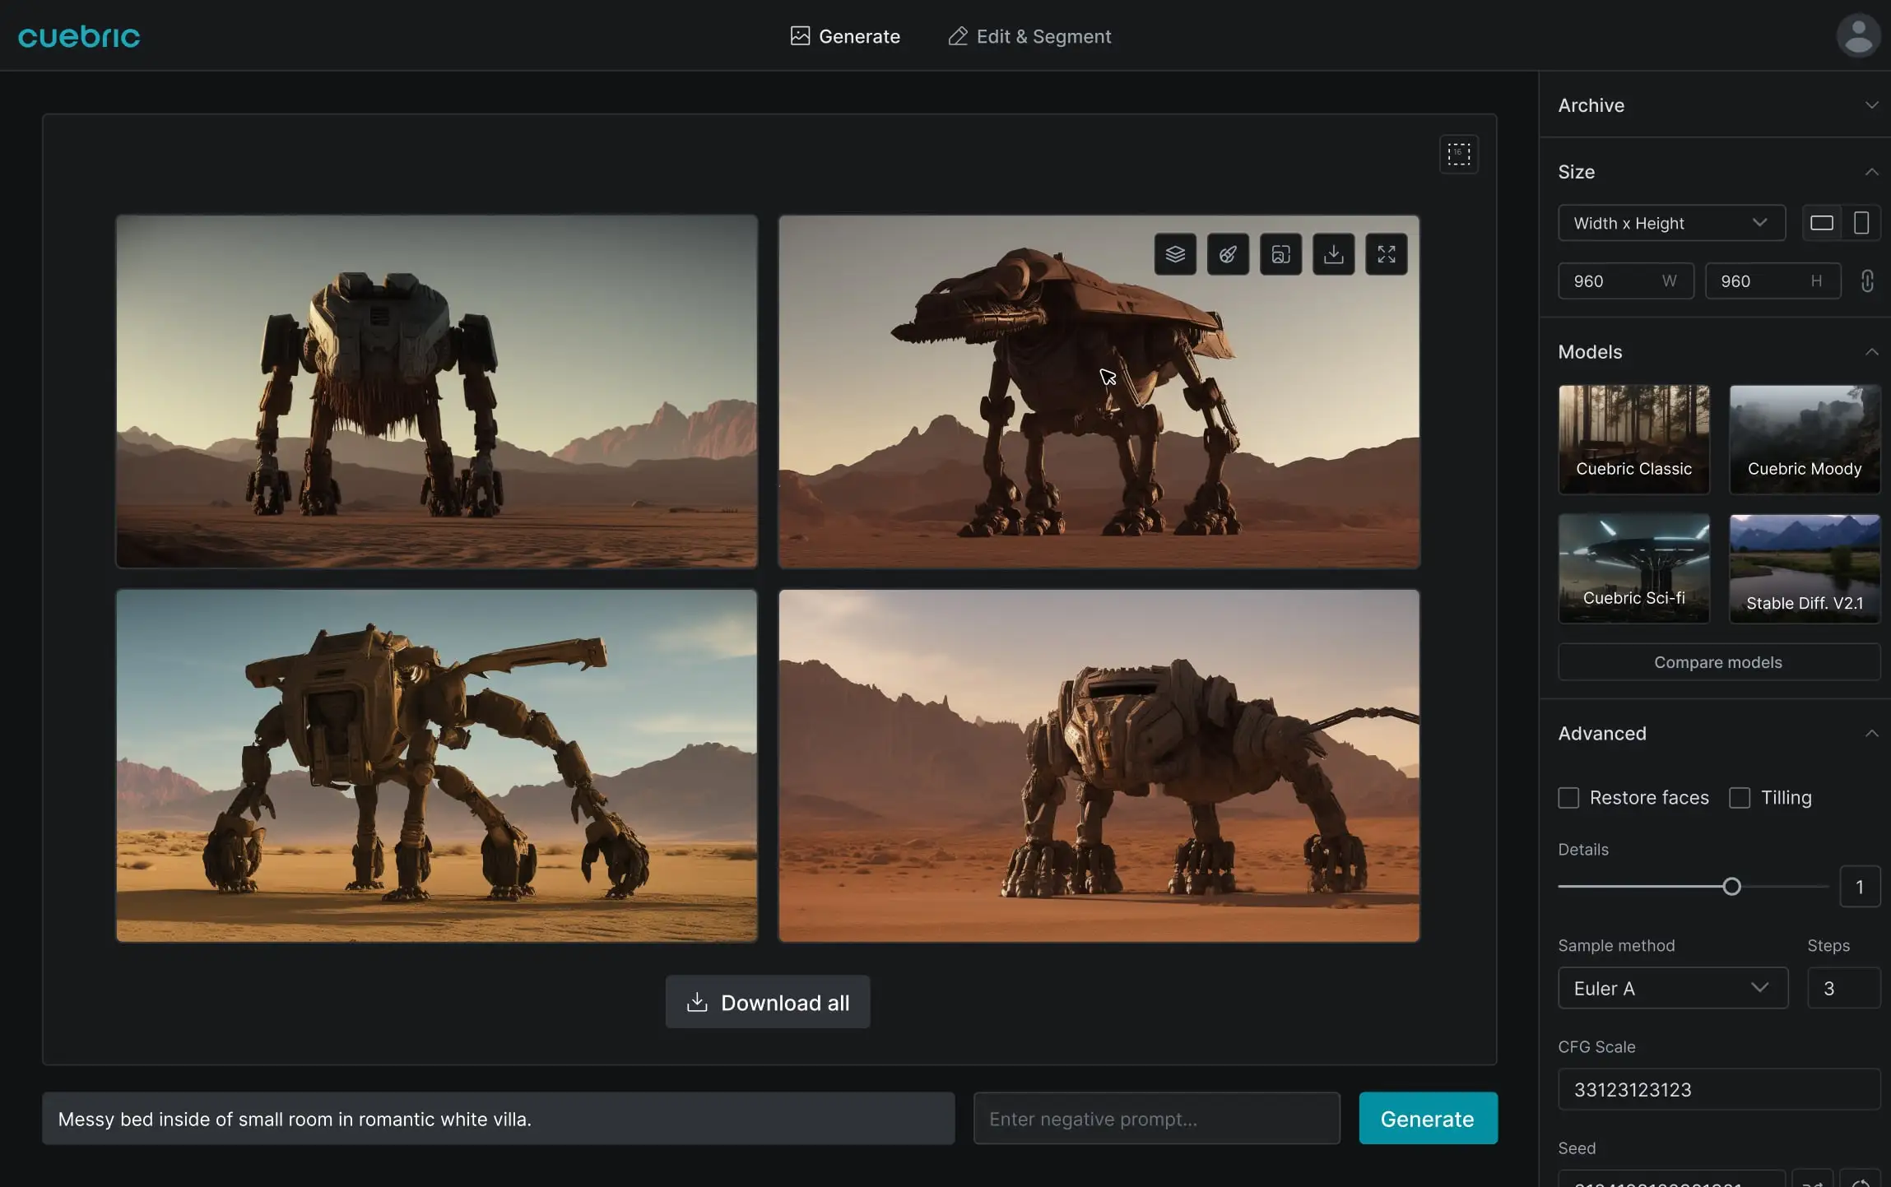Open the user profile avatar
The height and width of the screenshot is (1187, 1891).
(1857, 36)
